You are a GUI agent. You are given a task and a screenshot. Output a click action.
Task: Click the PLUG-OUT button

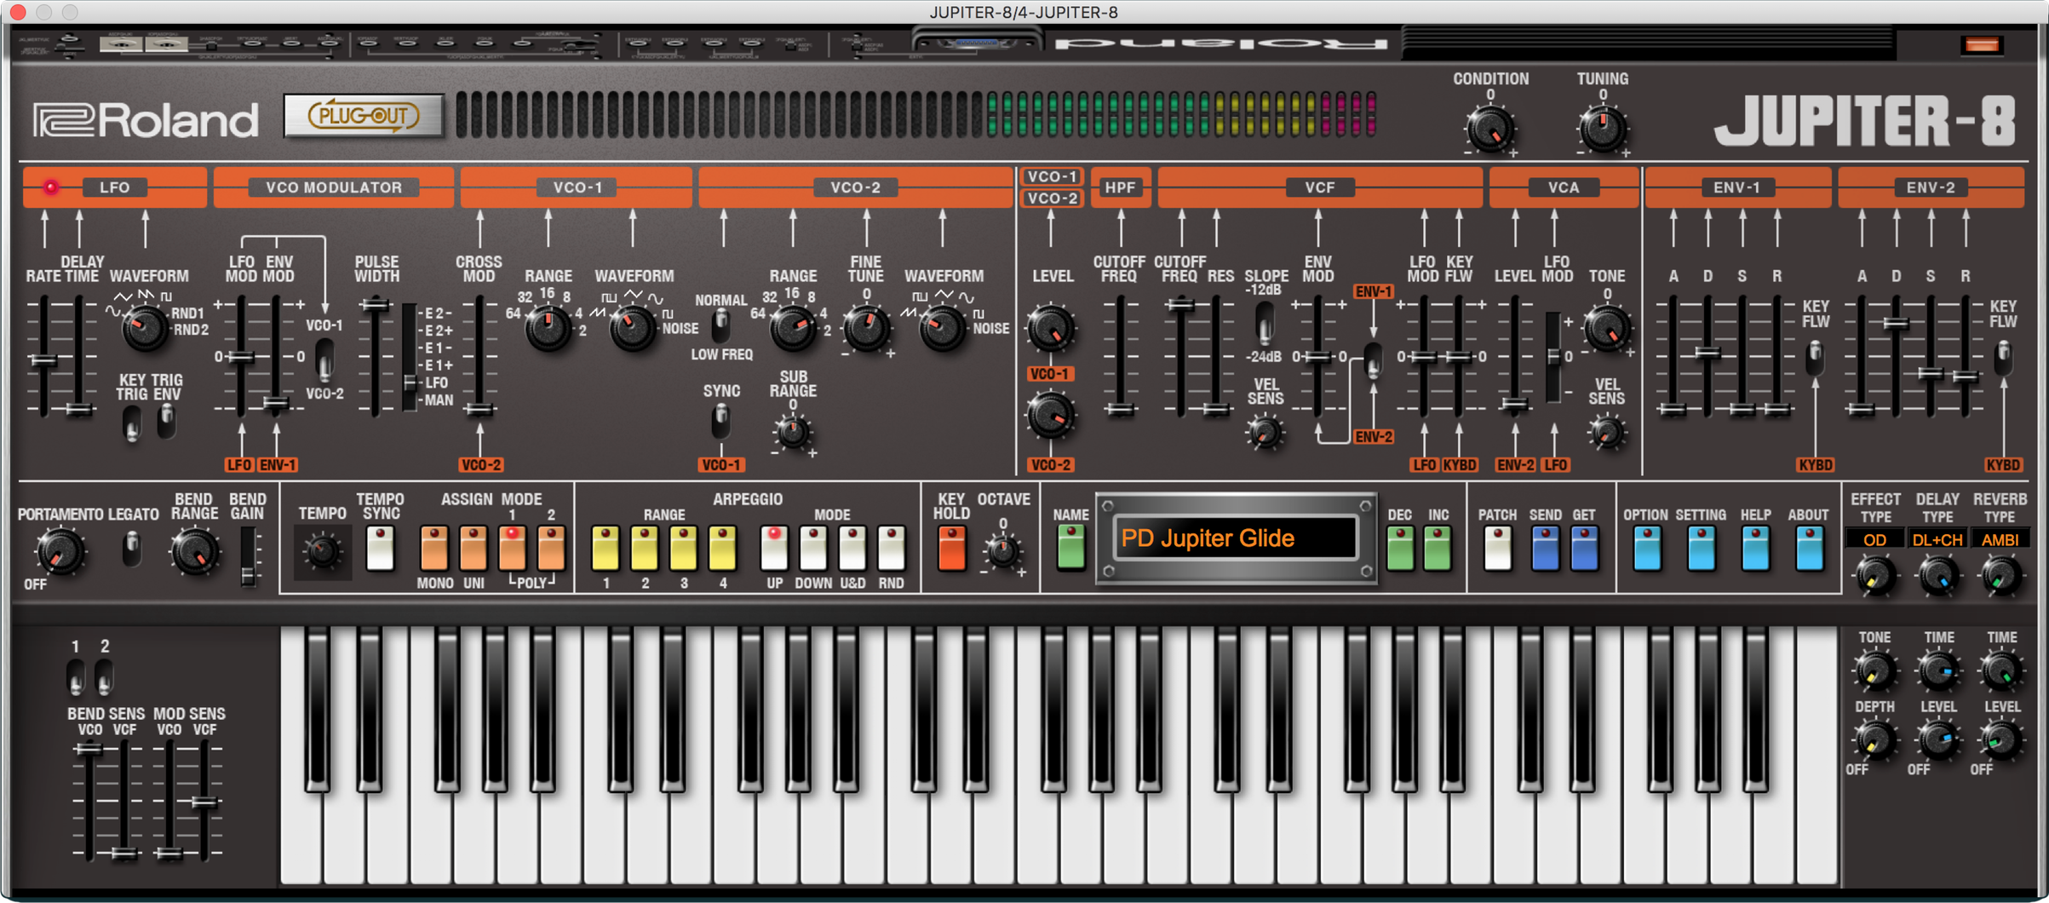[x=364, y=116]
